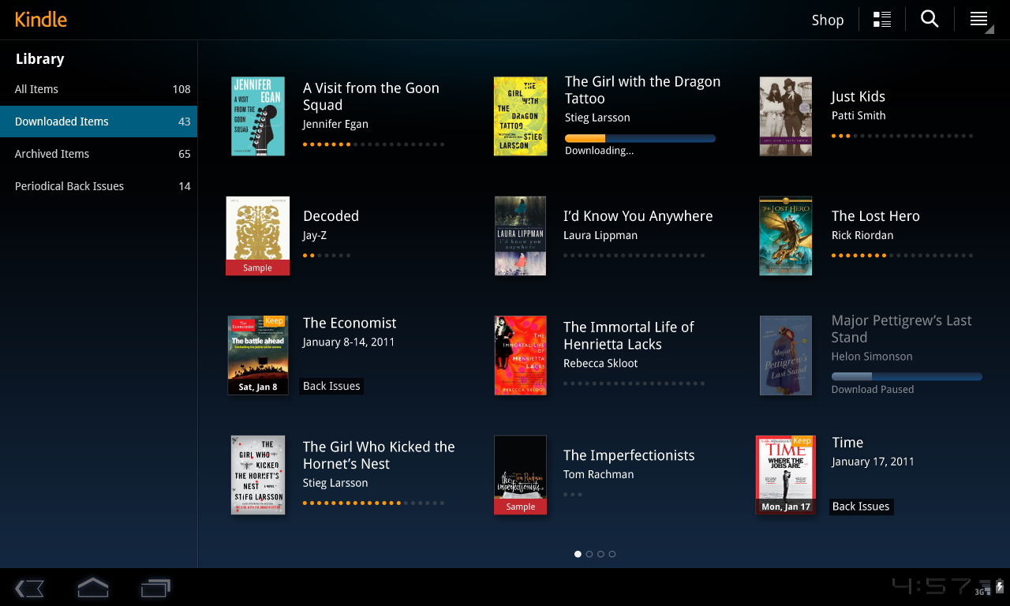This screenshot has height=606, width=1010.
Task: View Back Issues of The Economist
Action: click(331, 386)
